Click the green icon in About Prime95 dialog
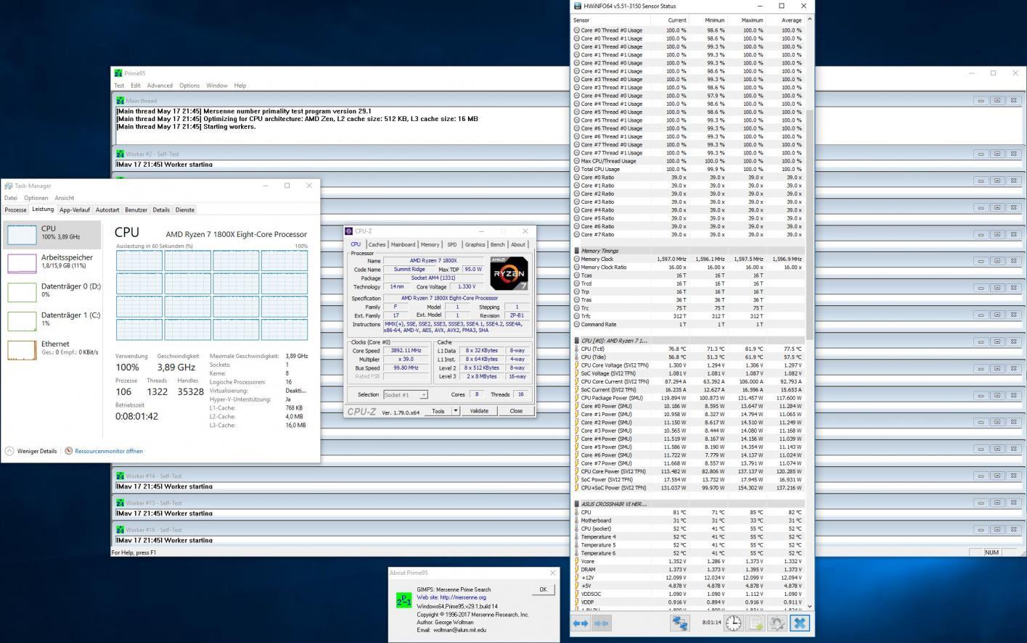 tap(404, 600)
